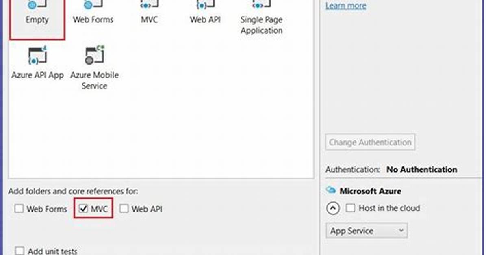The width and height of the screenshot is (486, 255).
Task: Collapse the Microsoft Azure section chevron
Action: coord(333,208)
